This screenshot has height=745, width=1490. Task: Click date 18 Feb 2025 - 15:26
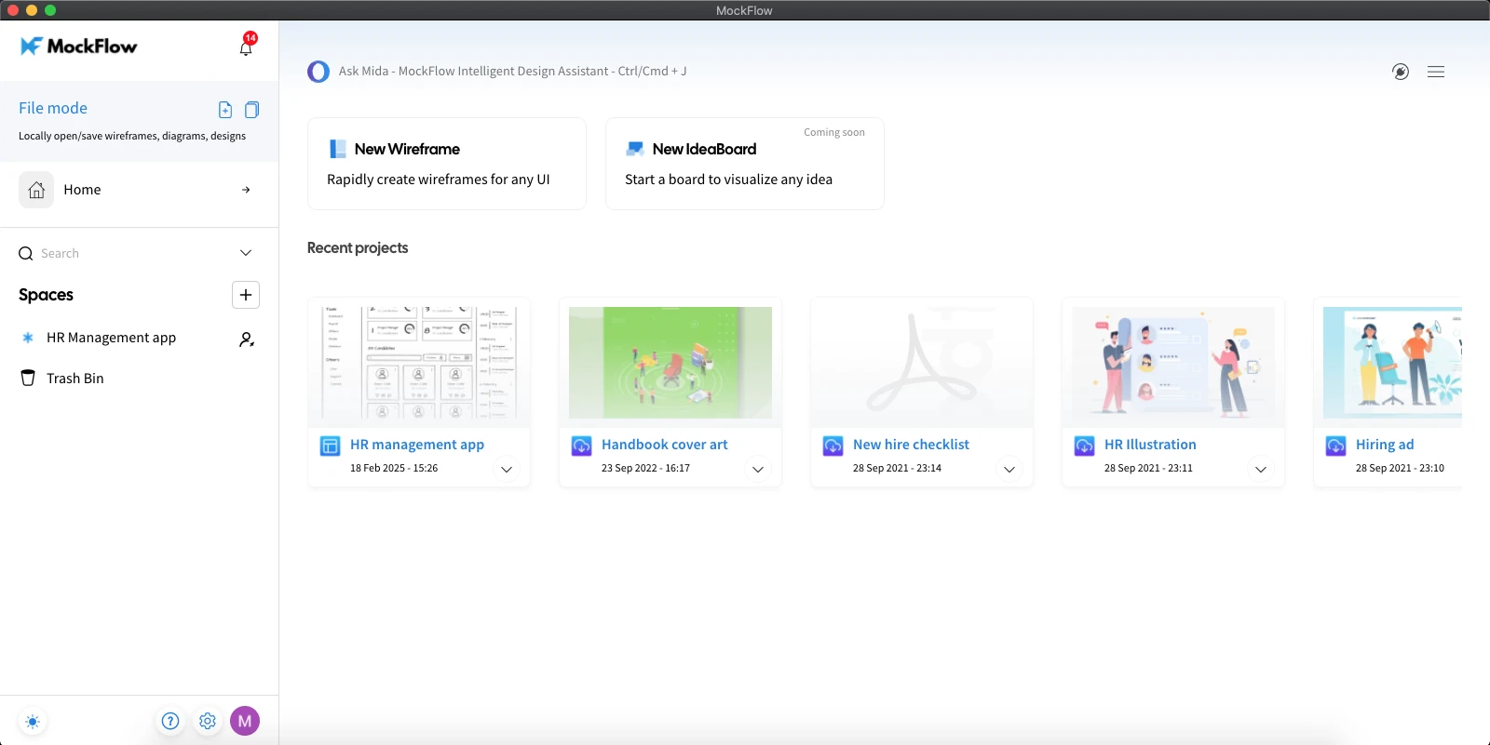pos(394,468)
